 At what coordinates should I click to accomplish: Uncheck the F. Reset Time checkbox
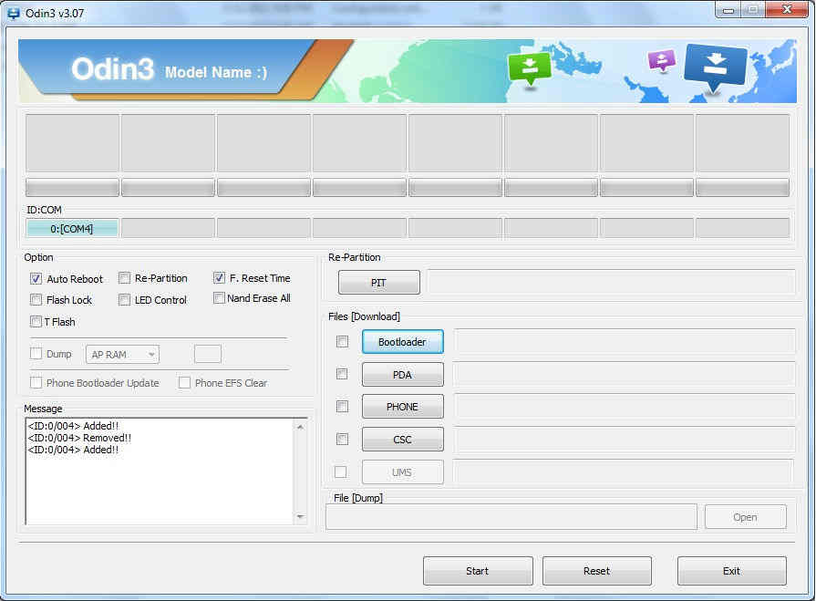[219, 278]
